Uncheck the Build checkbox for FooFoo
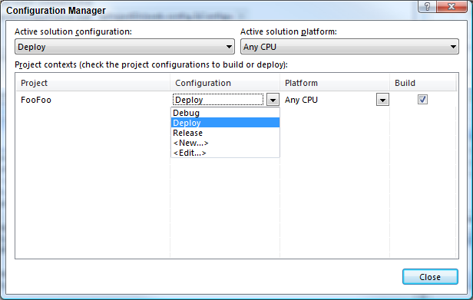Image resolution: width=473 pixels, height=300 pixels. [422, 100]
